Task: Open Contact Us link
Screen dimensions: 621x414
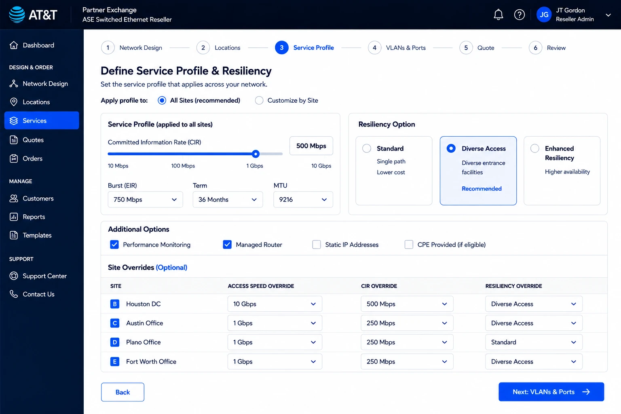Action: (x=42, y=294)
